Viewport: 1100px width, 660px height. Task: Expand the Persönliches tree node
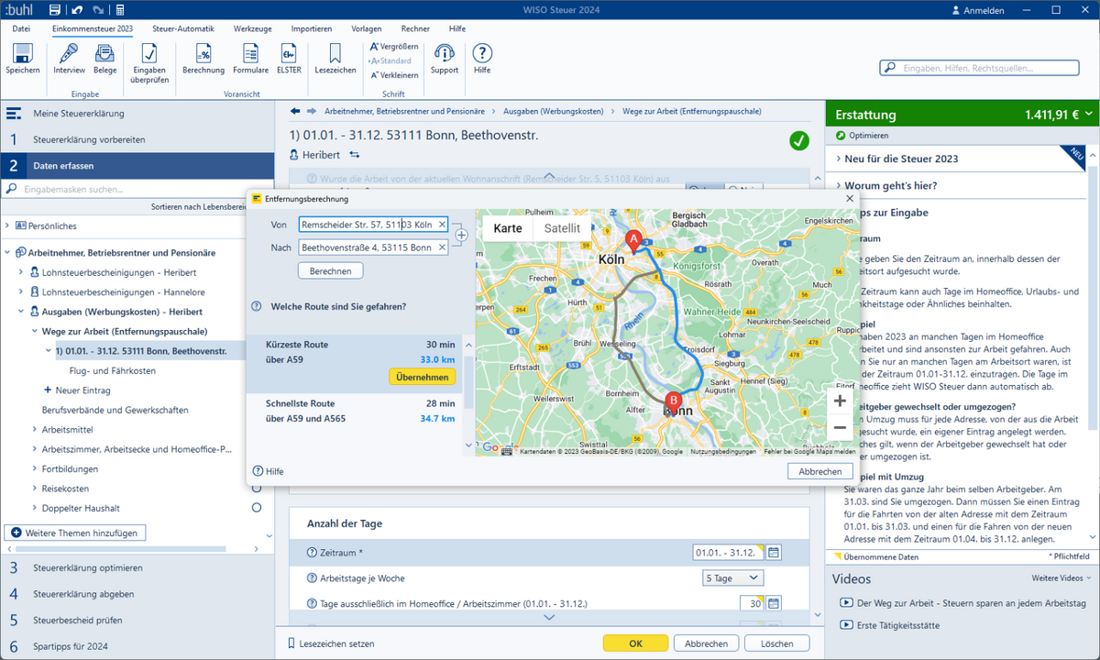pyautogui.click(x=8, y=225)
